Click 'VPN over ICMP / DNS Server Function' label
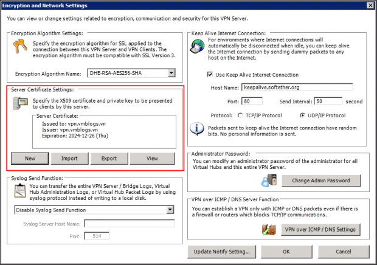This screenshot has width=377, height=265. click(235, 199)
